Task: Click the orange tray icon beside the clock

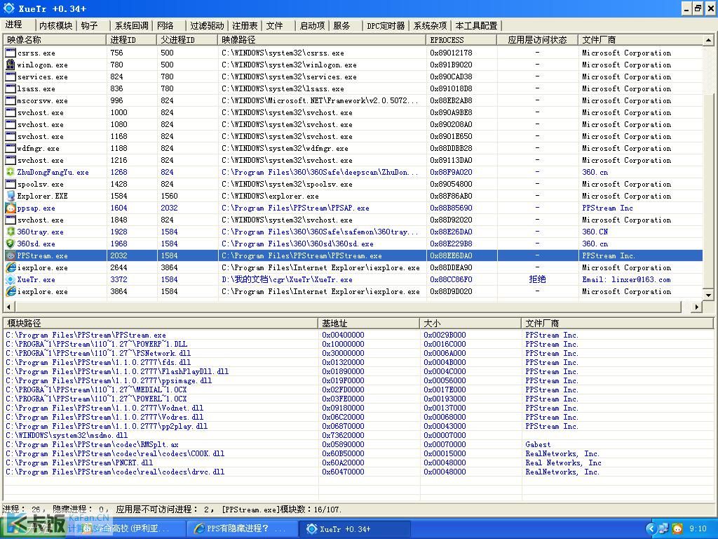Action: click(x=677, y=528)
